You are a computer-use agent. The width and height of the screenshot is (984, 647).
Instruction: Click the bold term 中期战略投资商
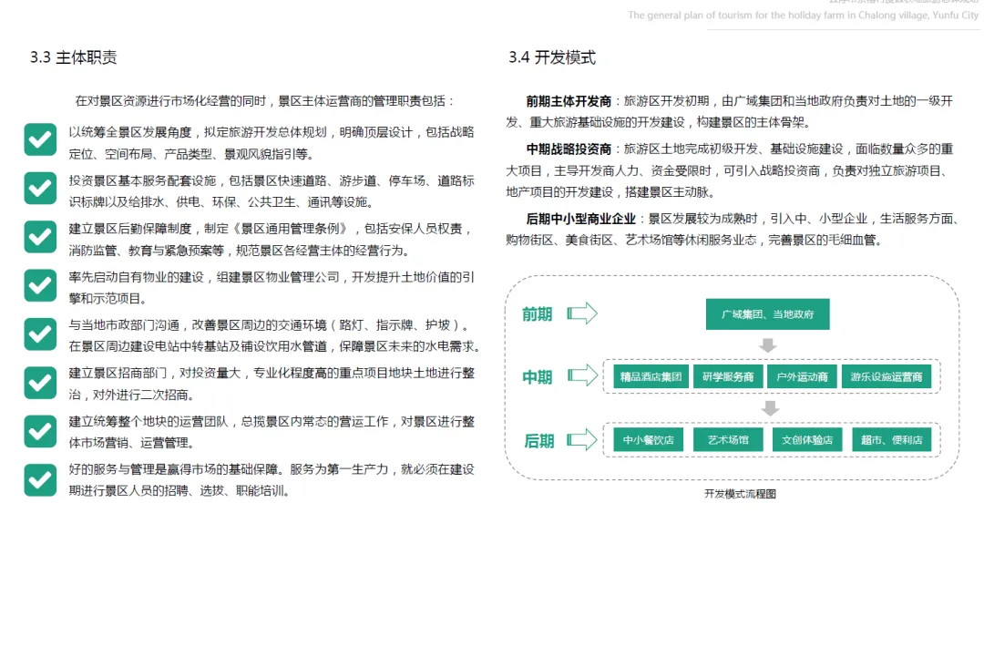point(569,149)
